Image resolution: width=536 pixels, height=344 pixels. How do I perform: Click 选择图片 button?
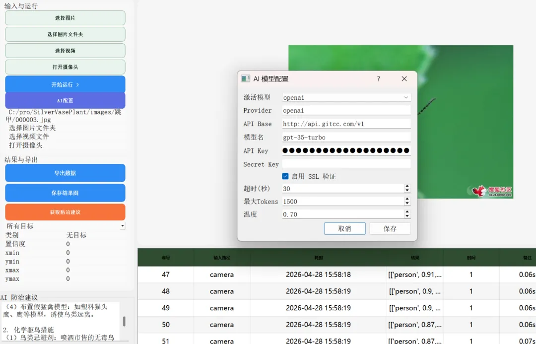(x=65, y=18)
